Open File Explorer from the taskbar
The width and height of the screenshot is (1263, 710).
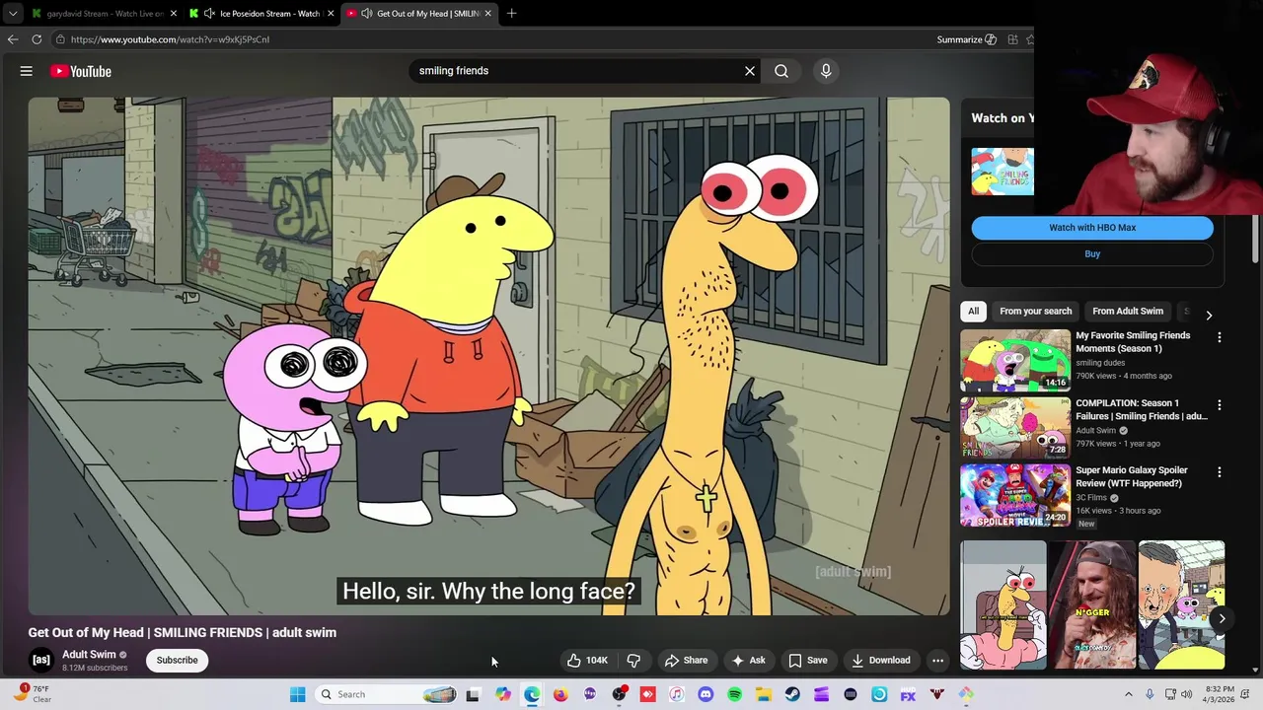(764, 694)
